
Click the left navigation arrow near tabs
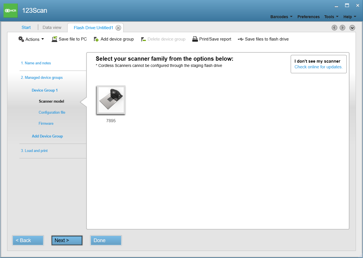pos(334,28)
